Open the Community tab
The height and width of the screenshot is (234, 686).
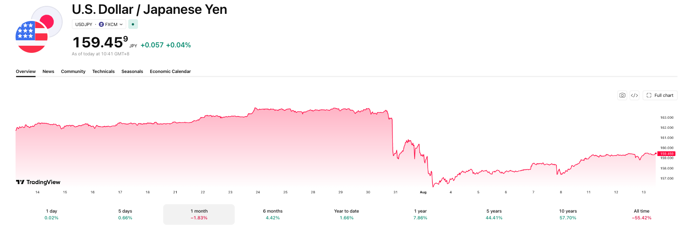73,71
